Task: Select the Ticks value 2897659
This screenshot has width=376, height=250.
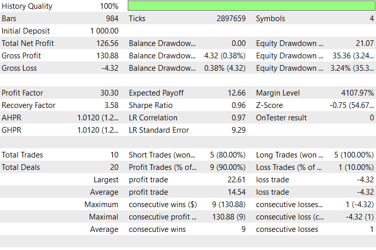Action: point(231,19)
